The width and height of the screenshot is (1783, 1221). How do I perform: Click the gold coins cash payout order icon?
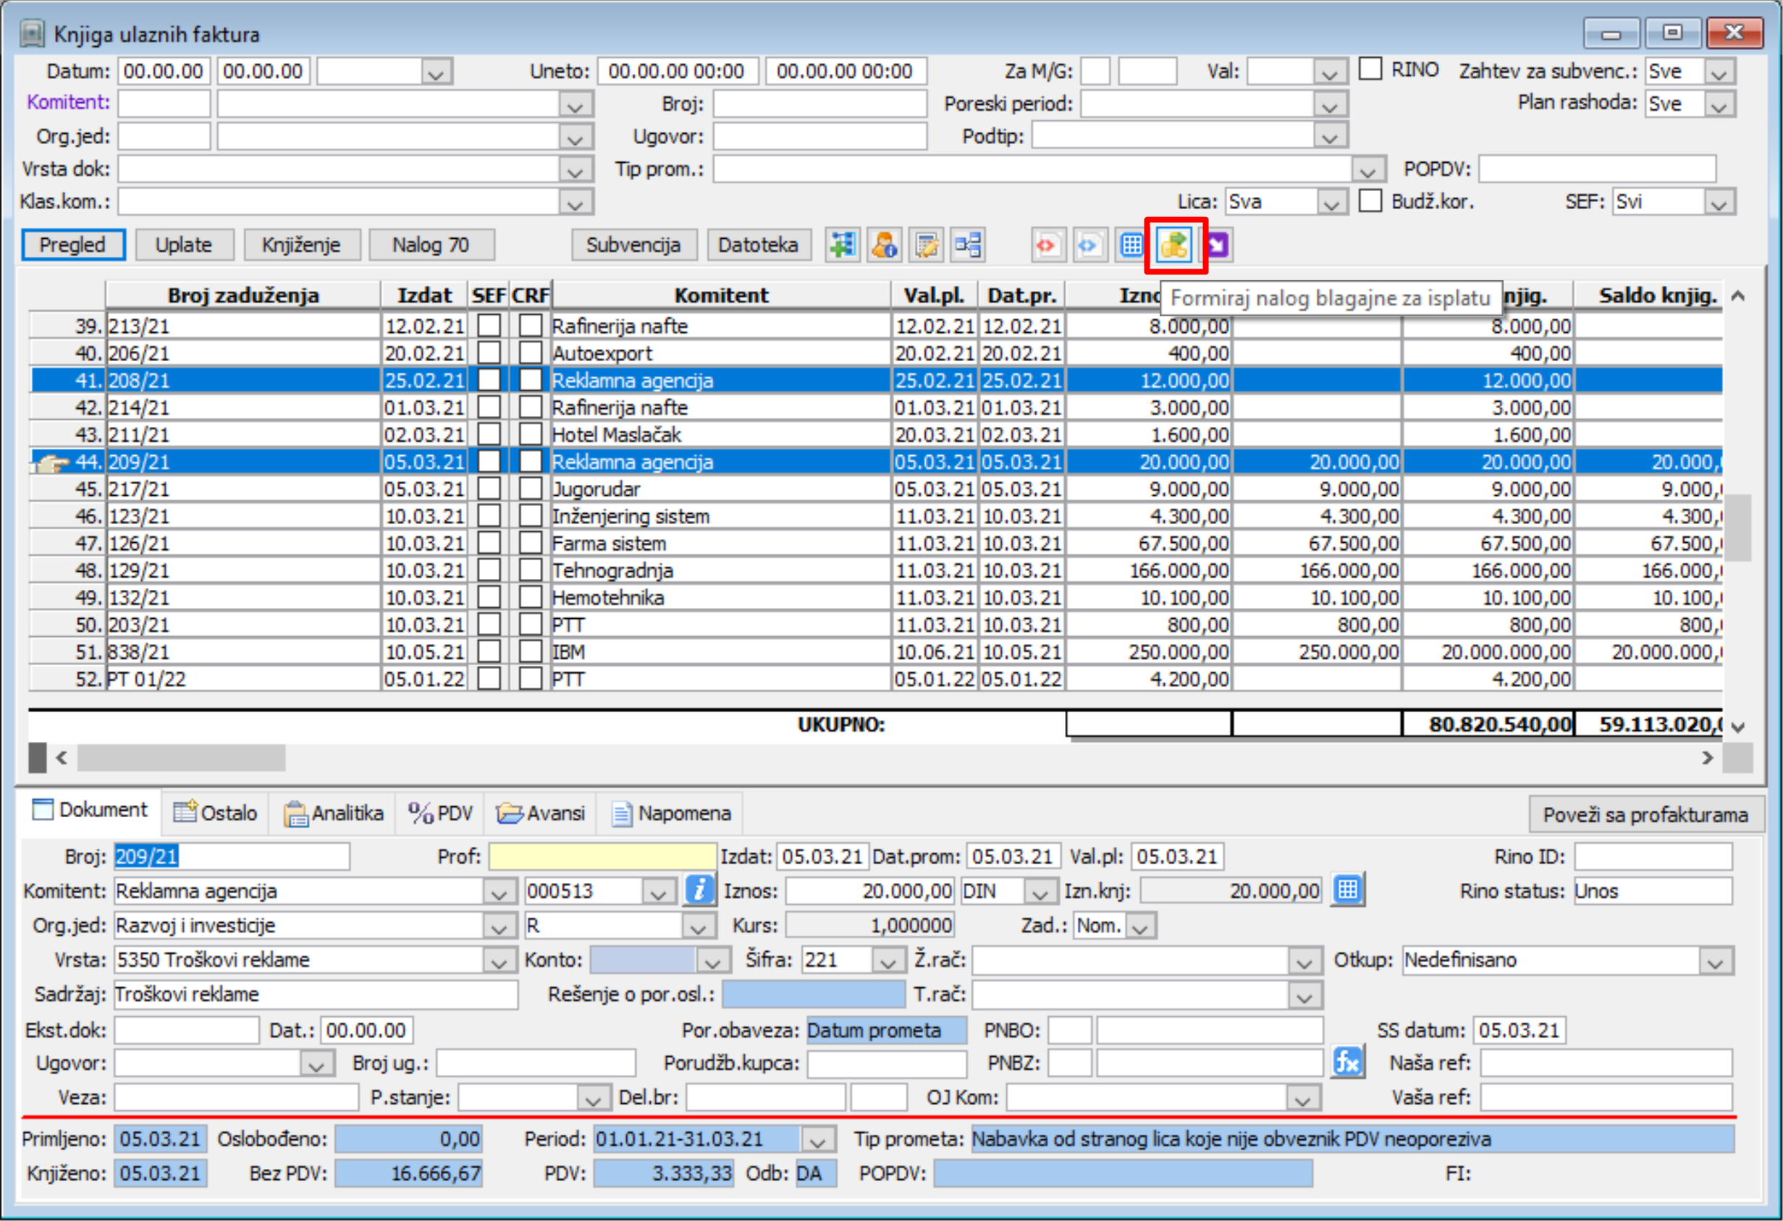click(1174, 245)
